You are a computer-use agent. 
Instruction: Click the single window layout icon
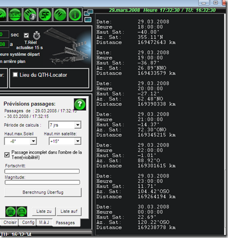coord(88,19)
